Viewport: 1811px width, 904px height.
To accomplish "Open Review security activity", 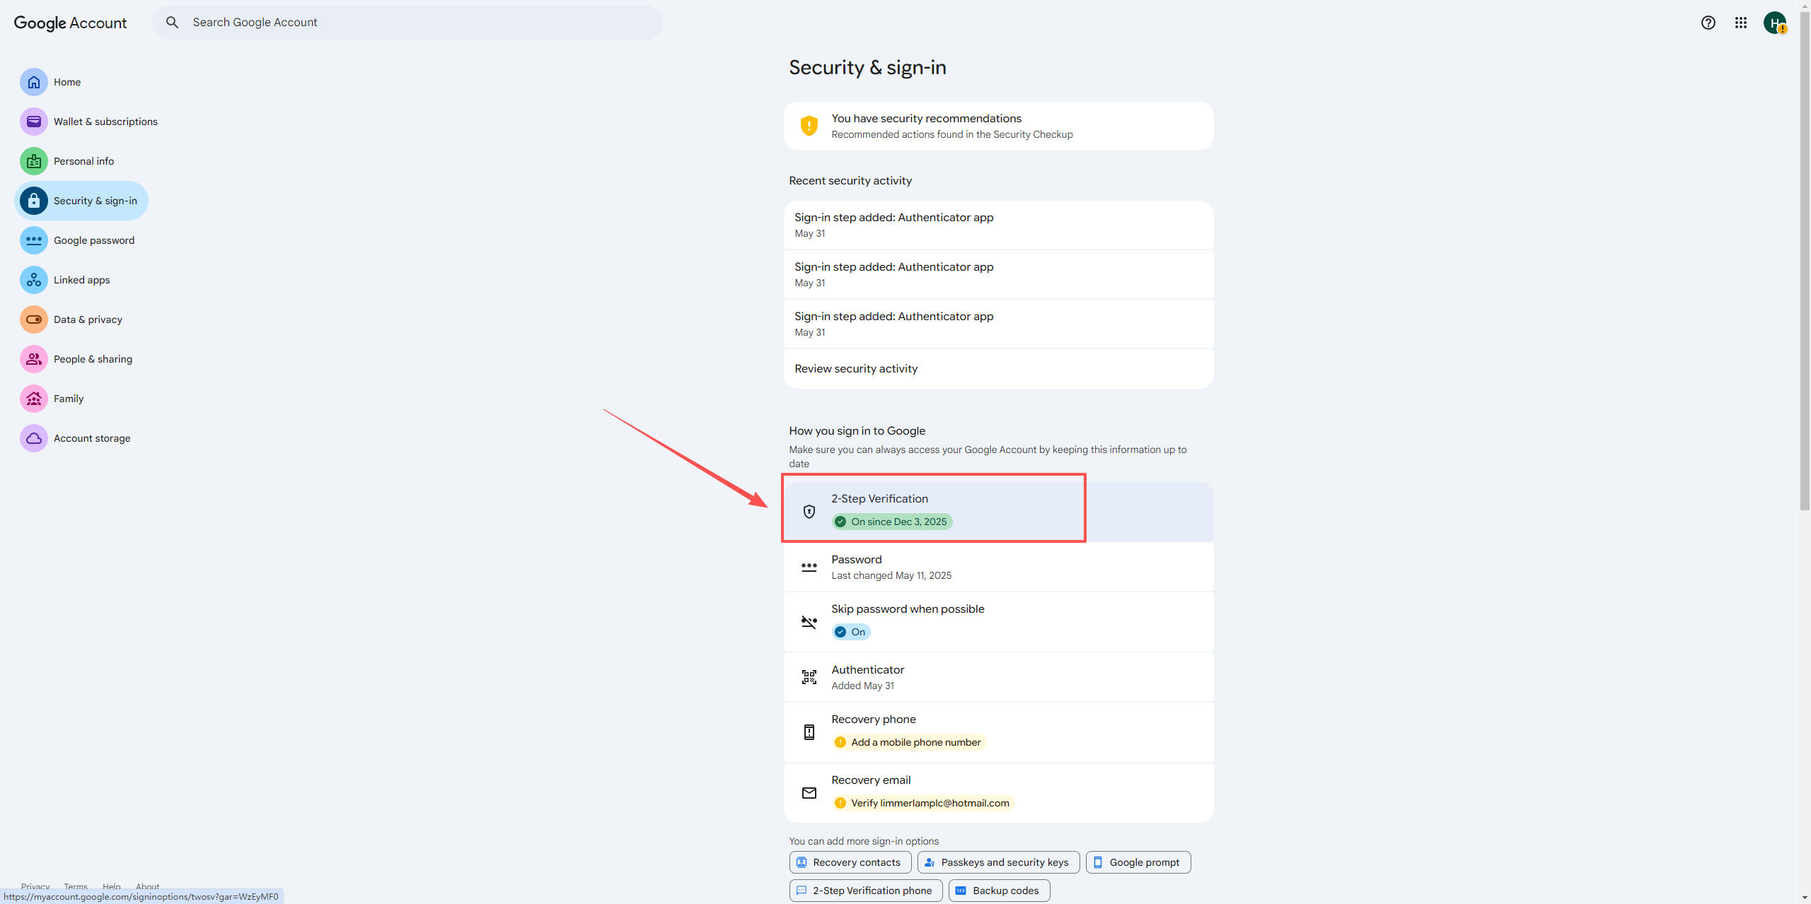I will 998,369.
